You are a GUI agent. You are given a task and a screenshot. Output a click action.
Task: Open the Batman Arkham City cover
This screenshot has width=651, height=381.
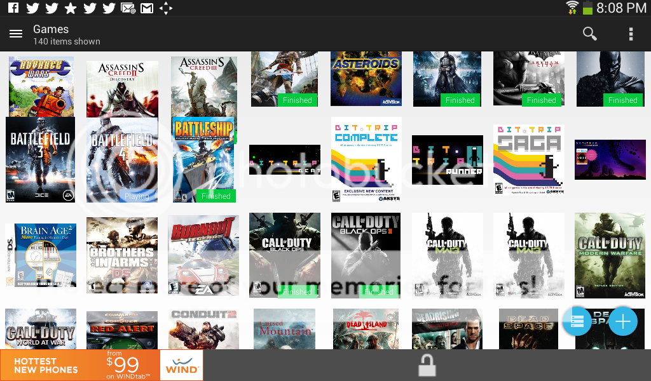[x=528, y=79]
